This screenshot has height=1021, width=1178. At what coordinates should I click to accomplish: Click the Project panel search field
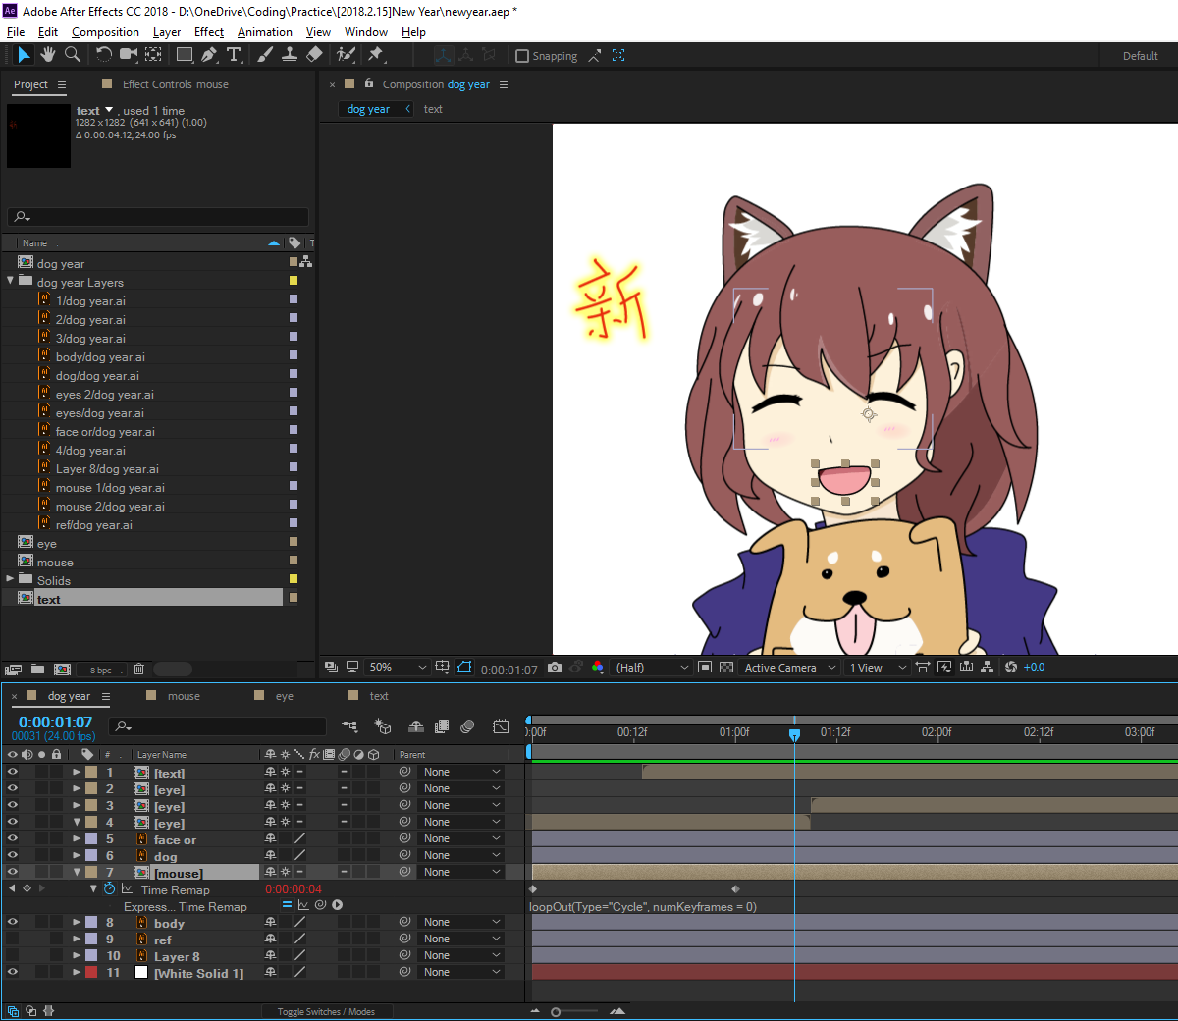pyautogui.click(x=159, y=217)
